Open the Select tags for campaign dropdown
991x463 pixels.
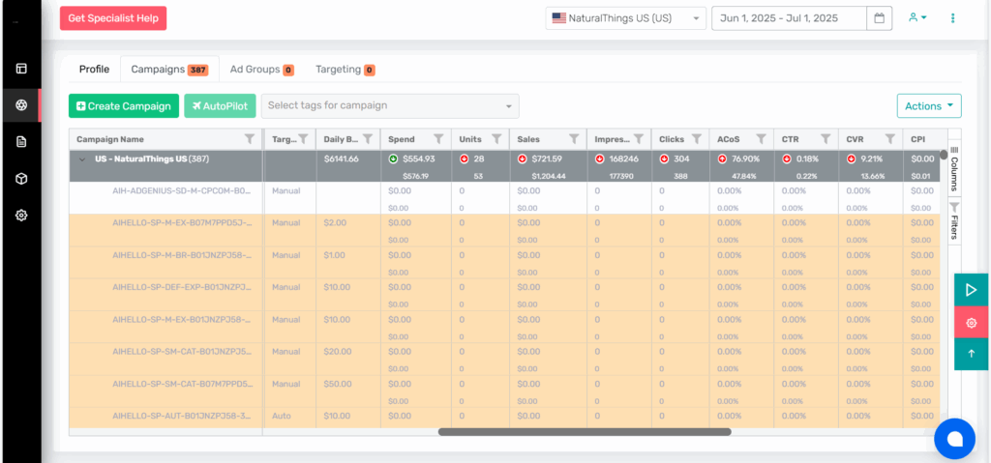coord(390,106)
